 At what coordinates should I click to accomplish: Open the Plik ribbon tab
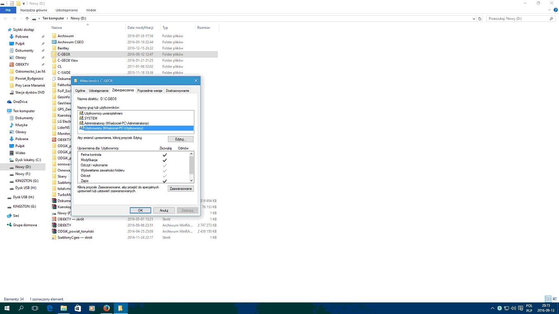click(8, 10)
